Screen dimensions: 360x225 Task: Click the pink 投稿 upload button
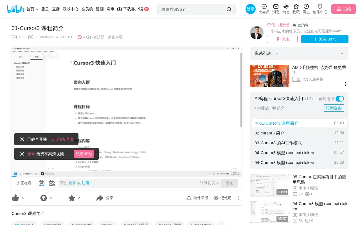pos(344,9)
